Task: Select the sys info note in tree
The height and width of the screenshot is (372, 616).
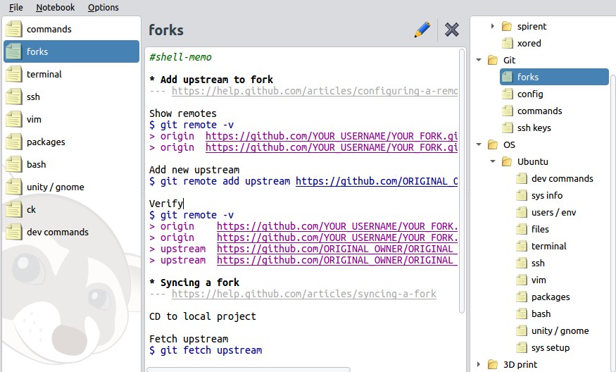Action: click(x=539, y=195)
